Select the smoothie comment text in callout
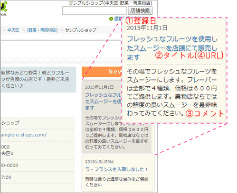Image resolution: width=237 pixels, height=193 pixels. pyautogui.click(x=172, y=93)
